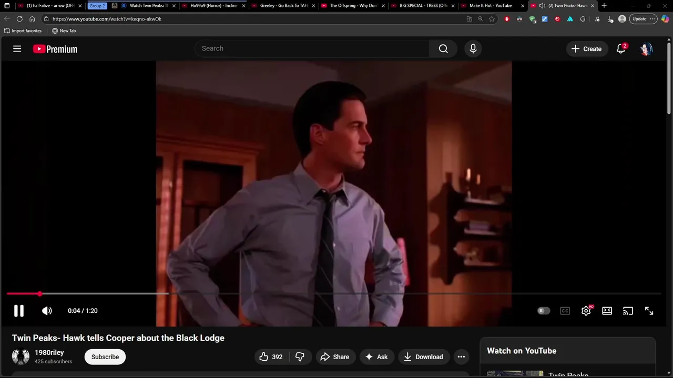Toggle closed captions CC button
The width and height of the screenshot is (673, 378).
pyautogui.click(x=565, y=311)
